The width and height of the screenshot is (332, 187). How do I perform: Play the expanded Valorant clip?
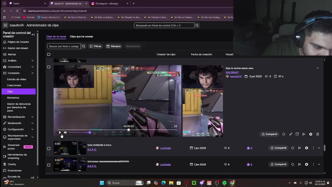[60, 132]
